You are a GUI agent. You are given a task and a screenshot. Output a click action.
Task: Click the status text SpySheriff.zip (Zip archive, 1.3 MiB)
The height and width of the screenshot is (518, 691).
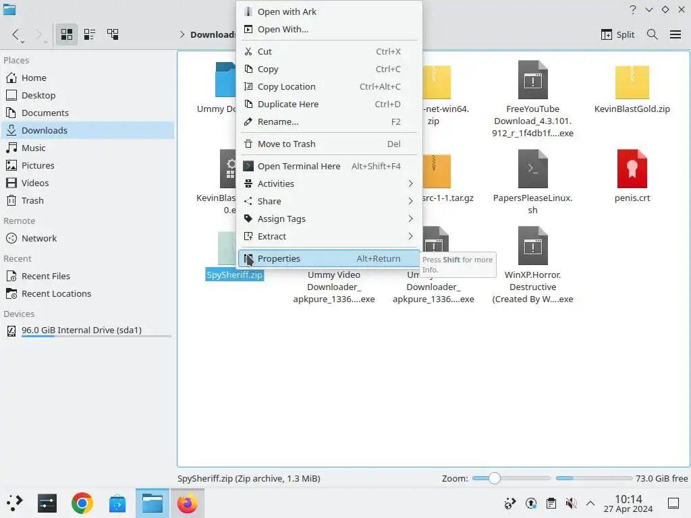[249, 478]
